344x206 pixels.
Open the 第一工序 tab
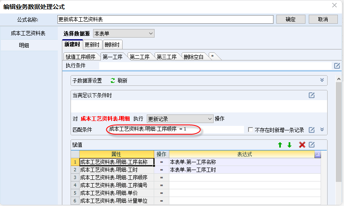point(112,57)
